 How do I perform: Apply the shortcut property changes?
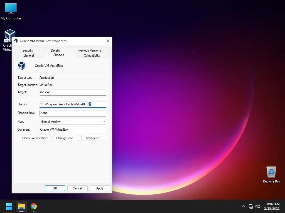(x=100, y=188)
